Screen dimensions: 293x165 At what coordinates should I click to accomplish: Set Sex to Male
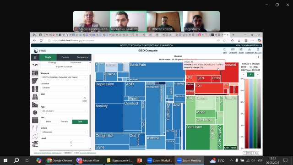click(49, 121)
